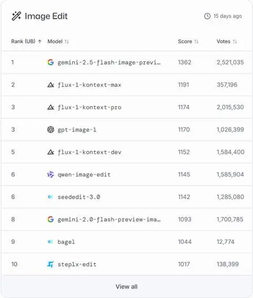Image resolution: width=253 pixels, height=298 pixels.
Task: Click the Google logo next to gemini-2.5-flash-image
Action: pos(50,63)
